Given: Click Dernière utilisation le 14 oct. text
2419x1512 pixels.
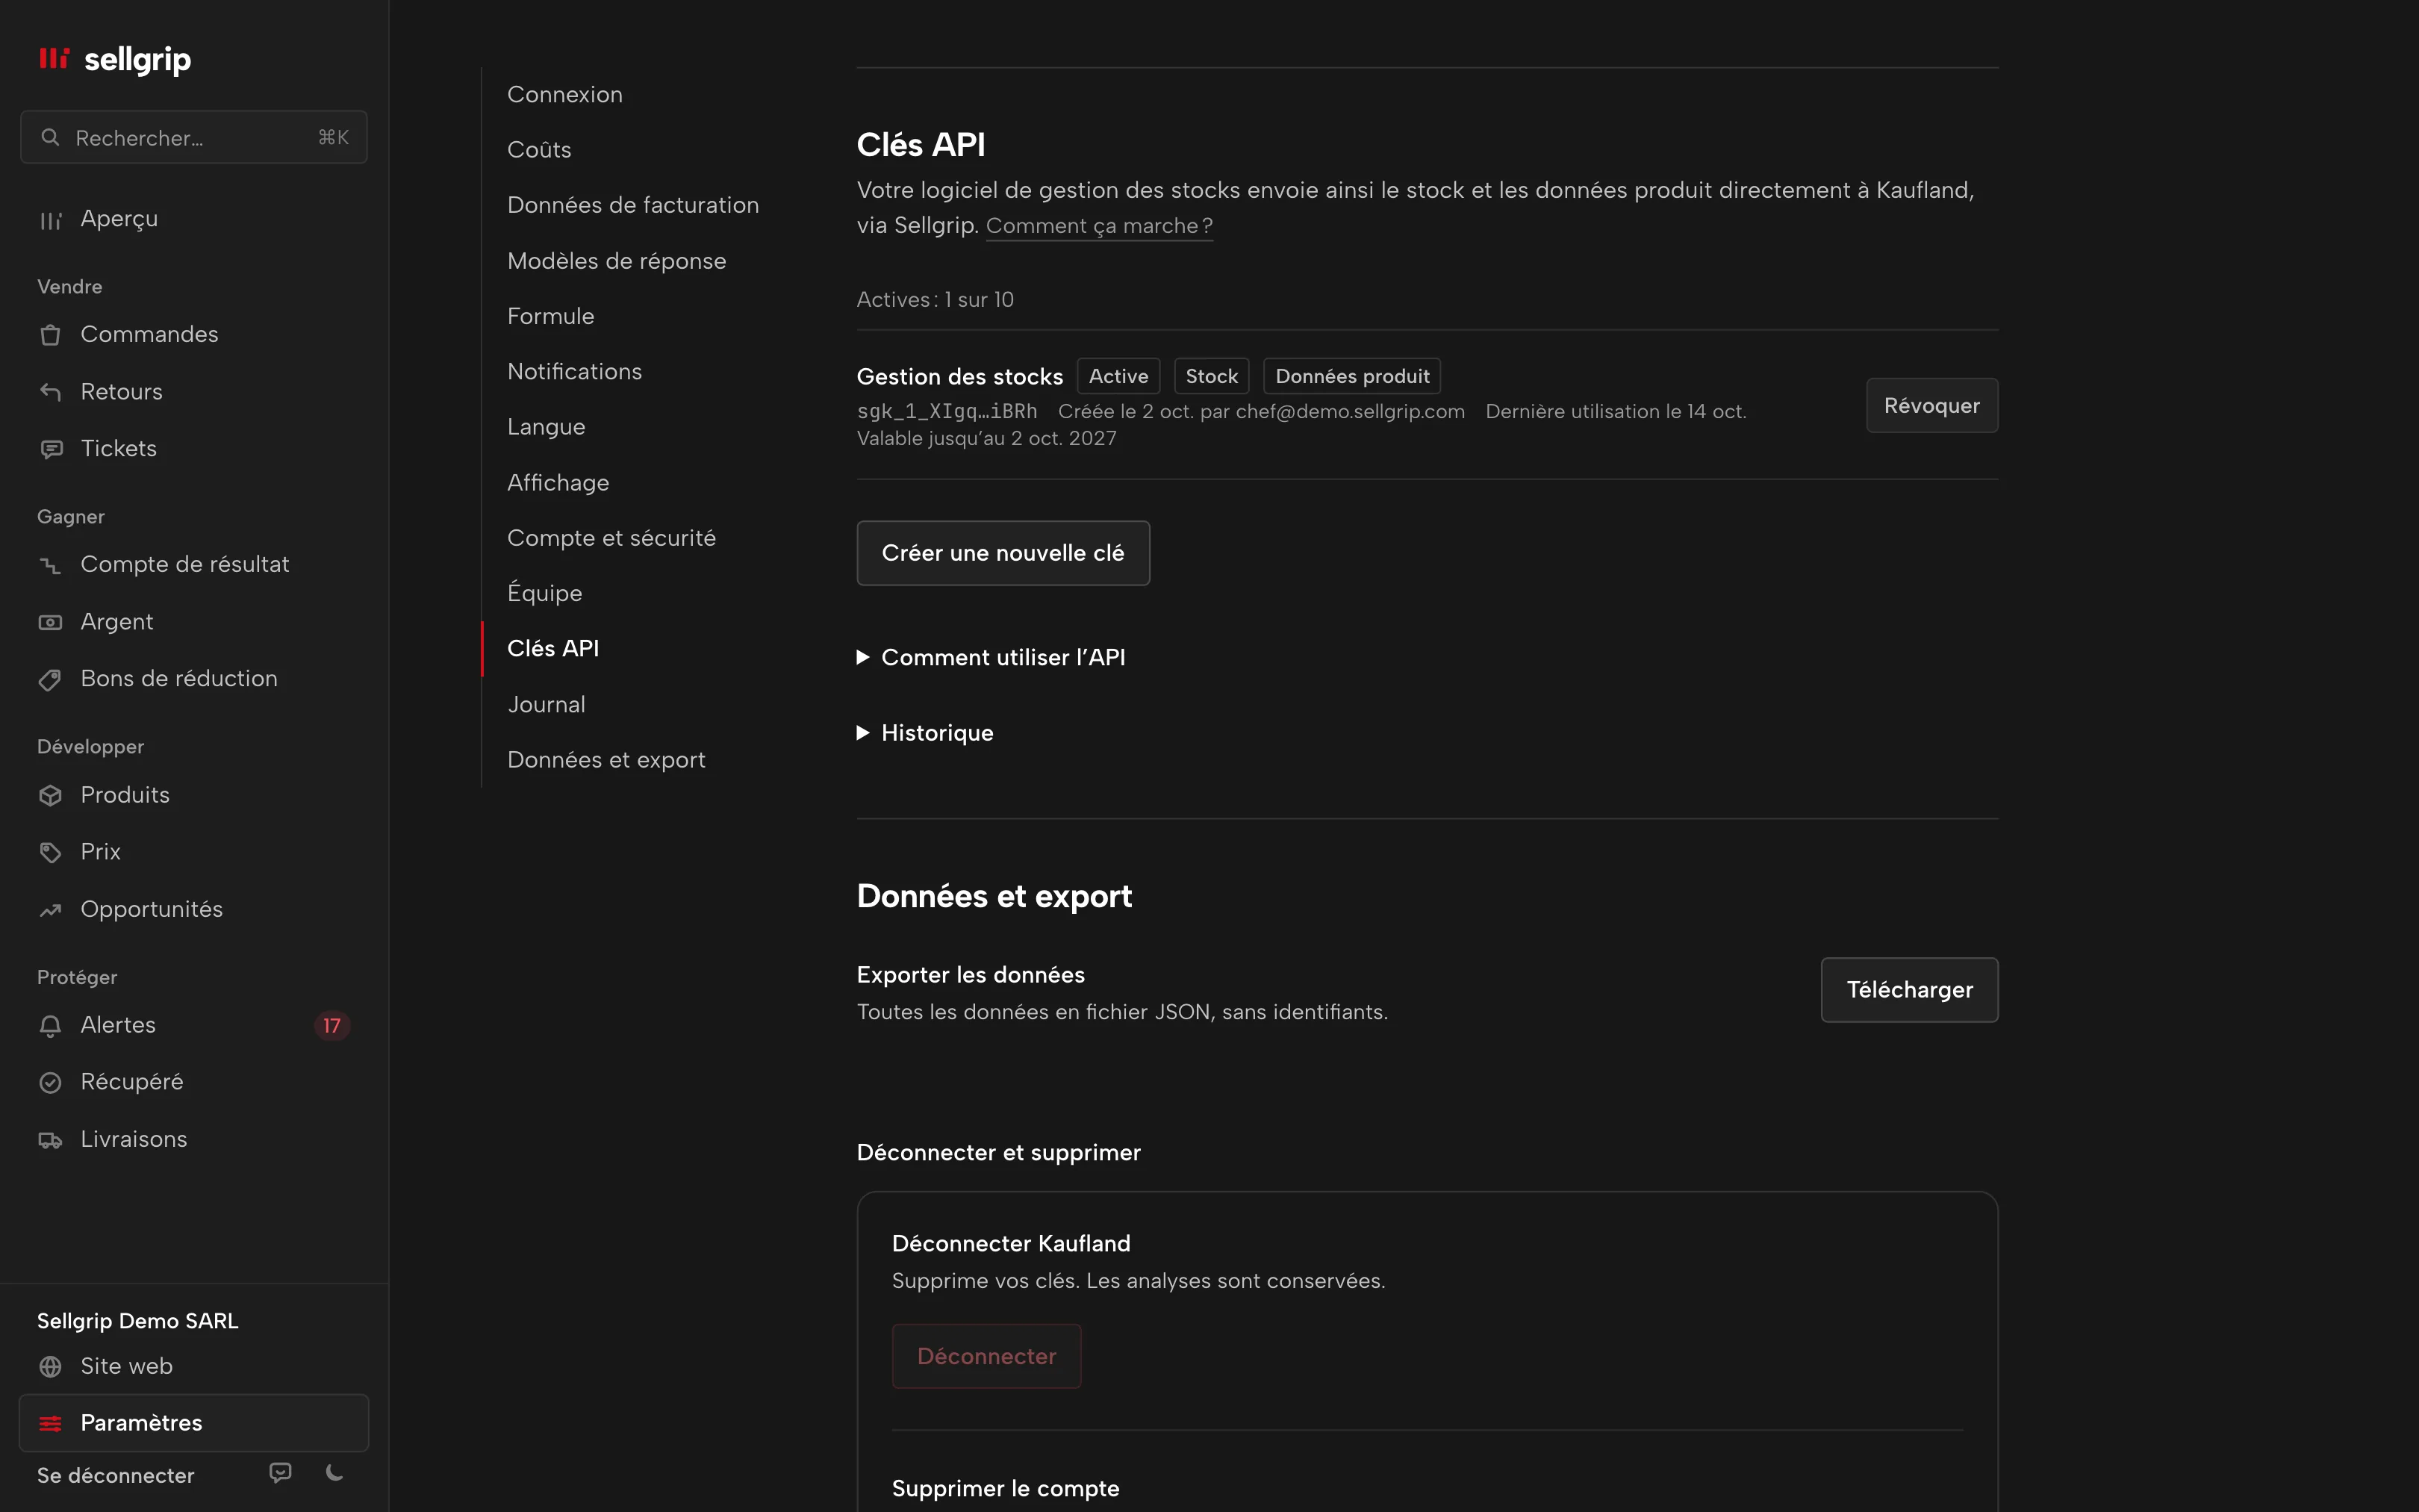Looking at the screenshot, I should pos(1616,411).
